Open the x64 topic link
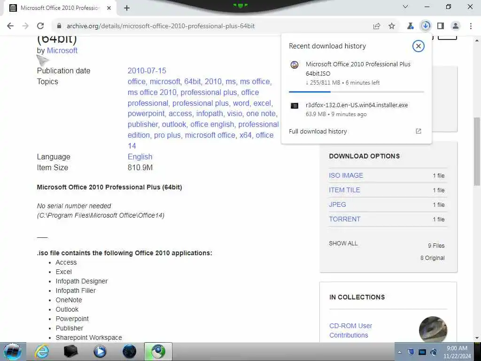Viewport: 481px width, 361px height. tap(245, 135)
